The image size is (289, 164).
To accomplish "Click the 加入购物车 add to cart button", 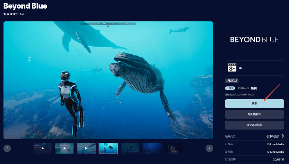I will [x=254, y=114].
